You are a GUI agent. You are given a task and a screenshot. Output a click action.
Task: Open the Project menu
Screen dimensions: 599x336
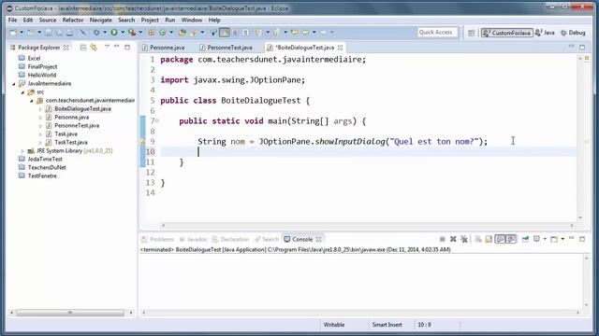(x=150, y=20)
